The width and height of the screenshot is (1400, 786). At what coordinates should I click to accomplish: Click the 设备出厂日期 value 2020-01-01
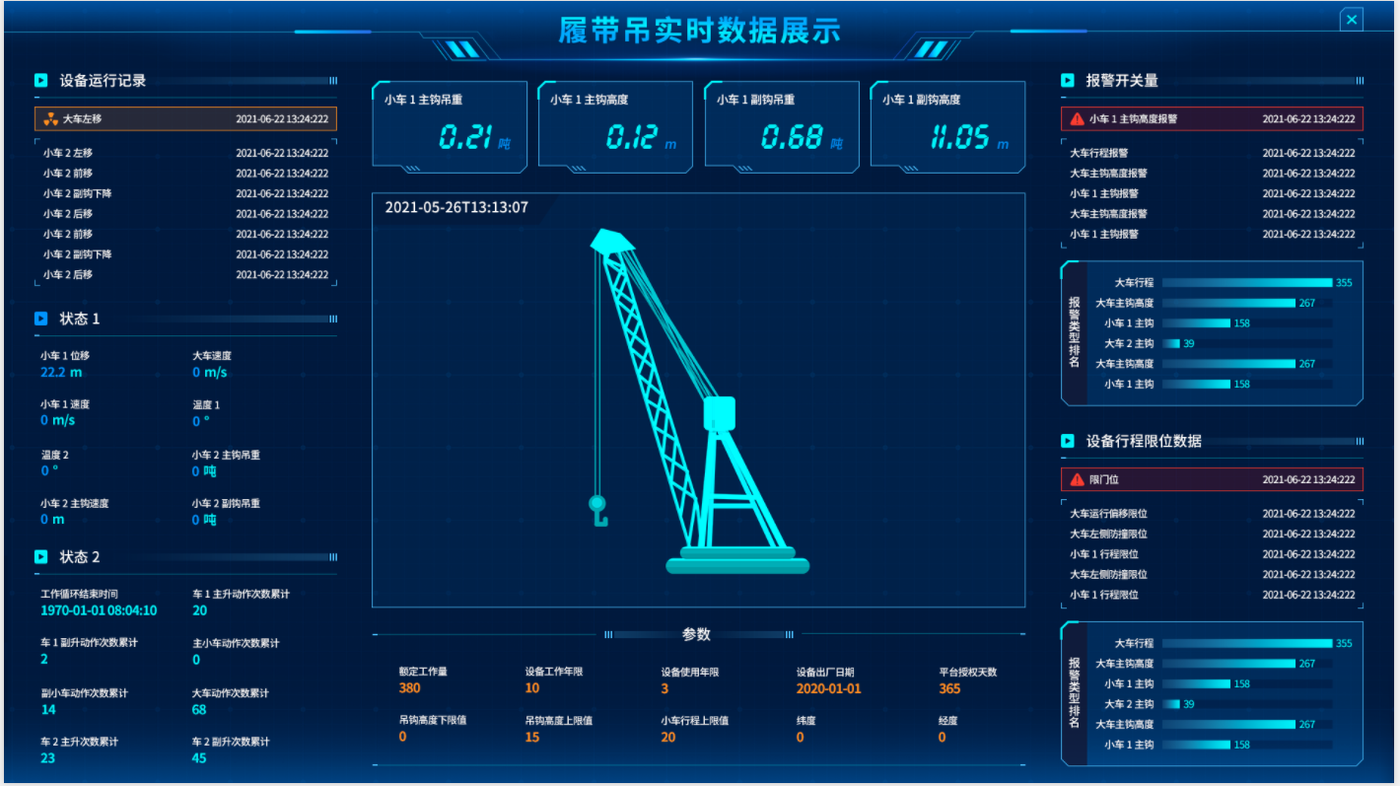pyautogui.click(x=828, y=689)
